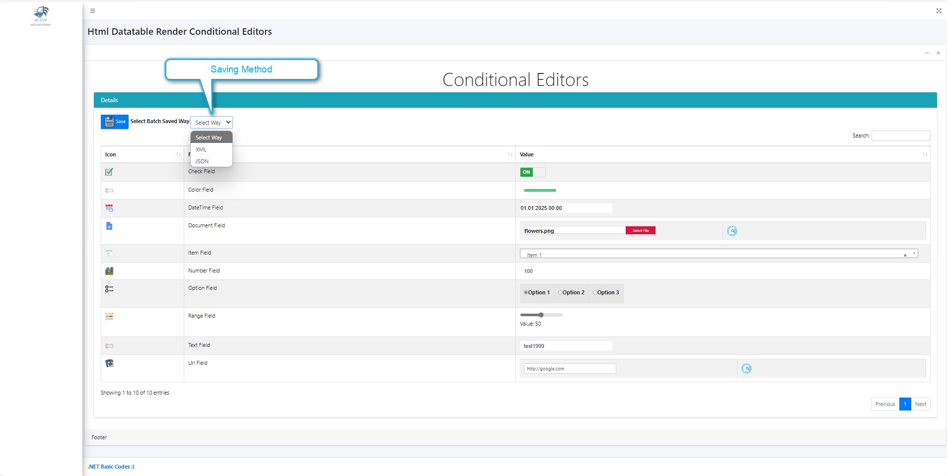This screenshot has height=476, width=947.
Task: Click the red Select File button
Action: coord(641,230)
